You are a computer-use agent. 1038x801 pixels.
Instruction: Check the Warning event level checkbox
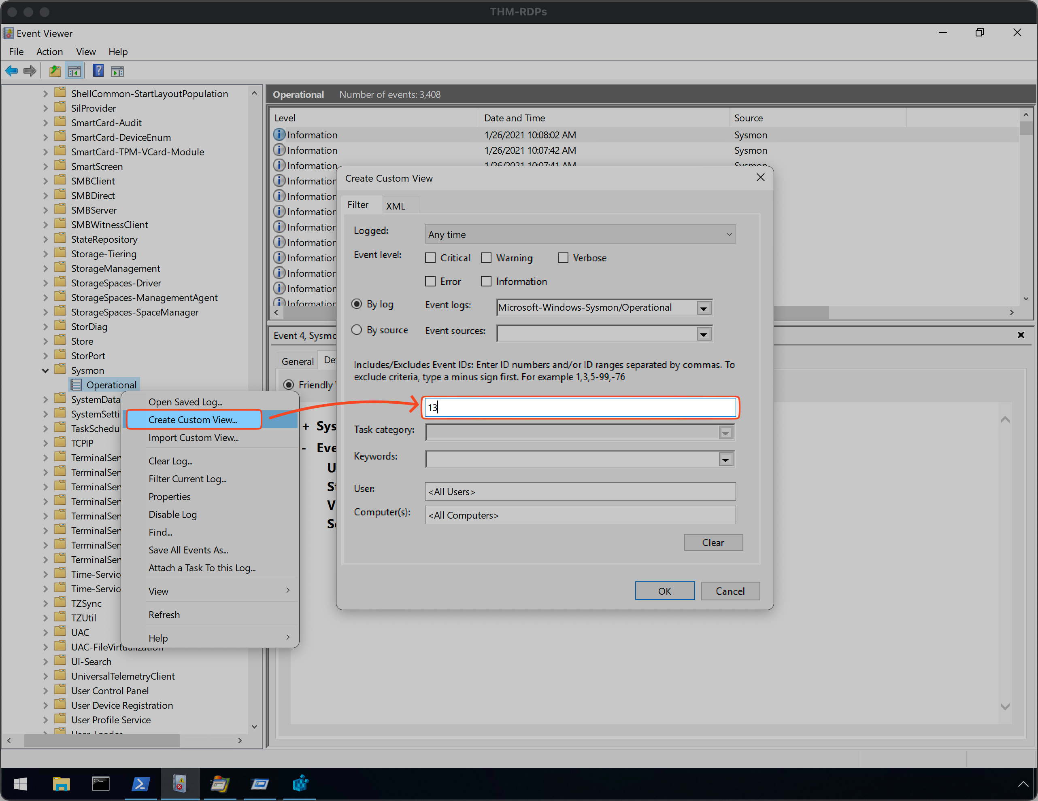tap(486, 258)
